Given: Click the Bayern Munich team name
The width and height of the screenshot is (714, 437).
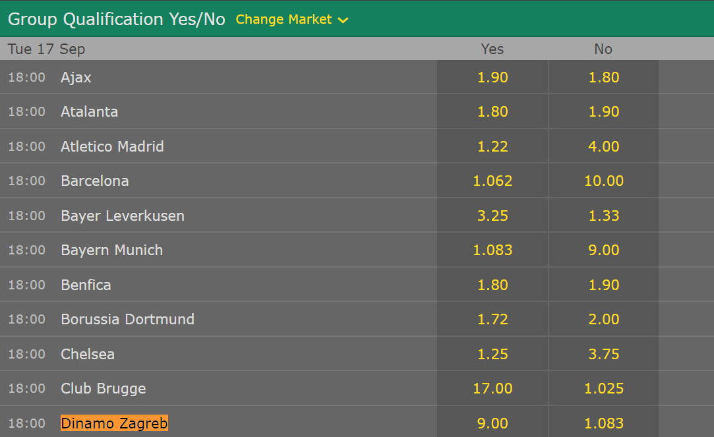Looking at the screenshot, I should (111, 250).
